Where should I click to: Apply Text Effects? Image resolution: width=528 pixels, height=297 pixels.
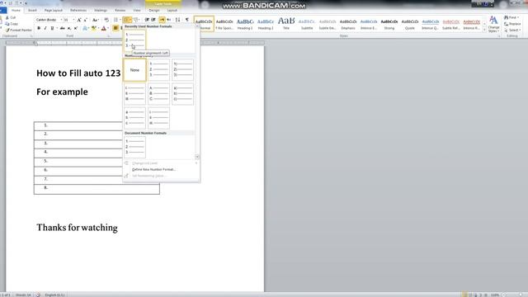click(85, 28)
